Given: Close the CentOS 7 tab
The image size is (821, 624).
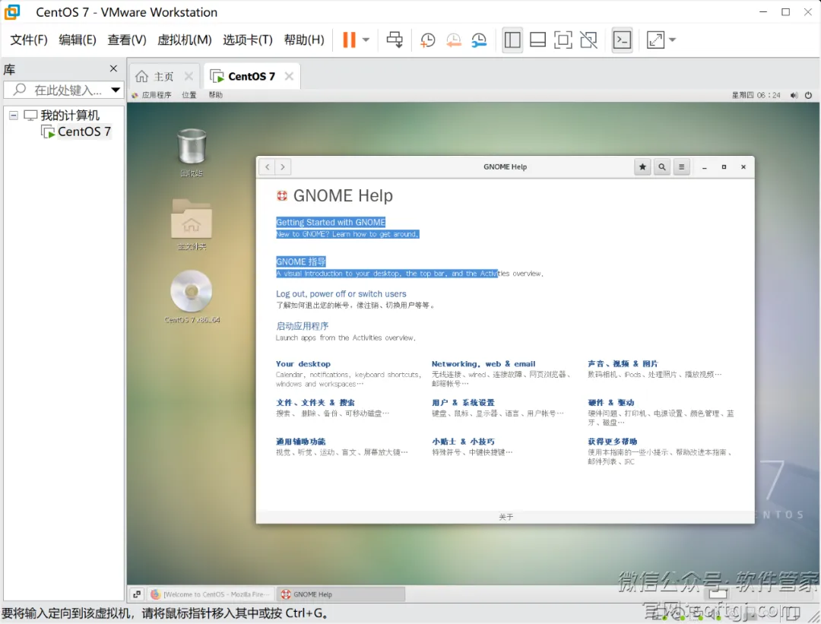Looking at the screenshot, I should coord(289,77).
